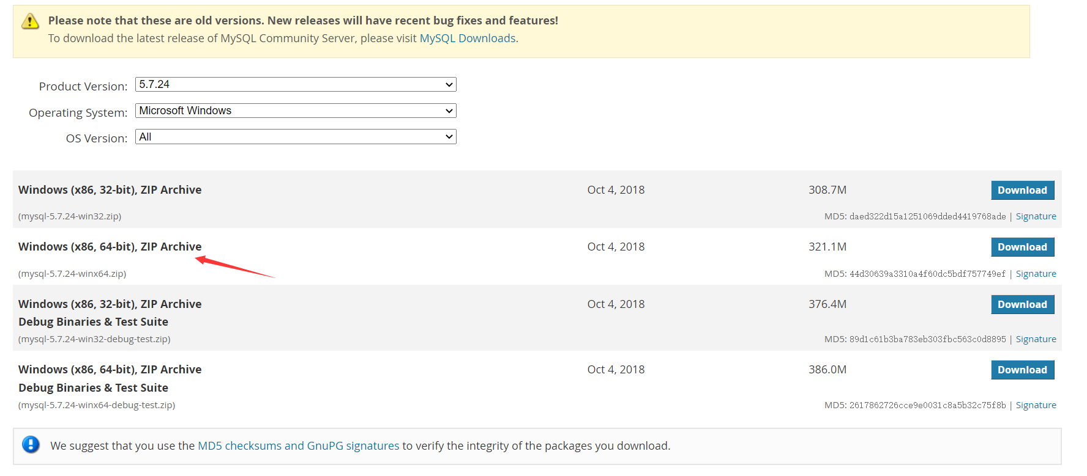The image size is (1087, 476).
Task: Open the Operating System dropdown
Action: point(296,111)
